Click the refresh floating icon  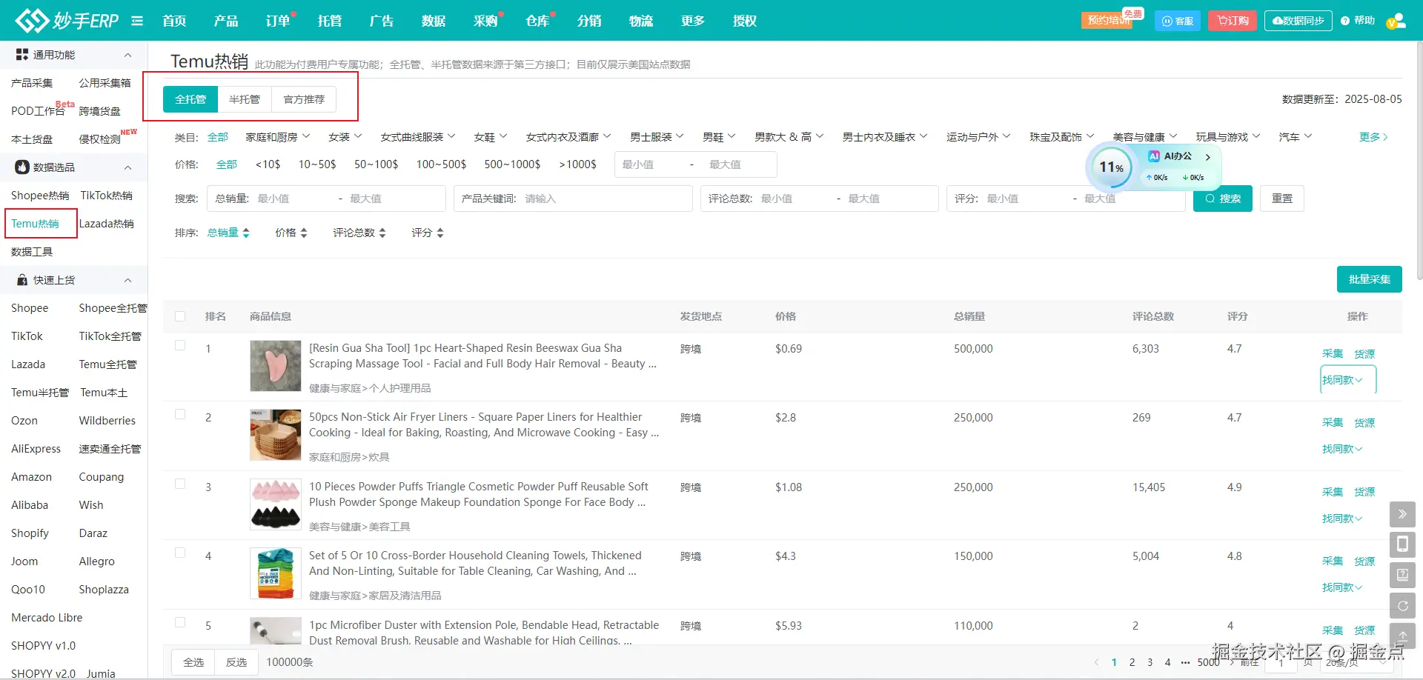coord(1402,605)
